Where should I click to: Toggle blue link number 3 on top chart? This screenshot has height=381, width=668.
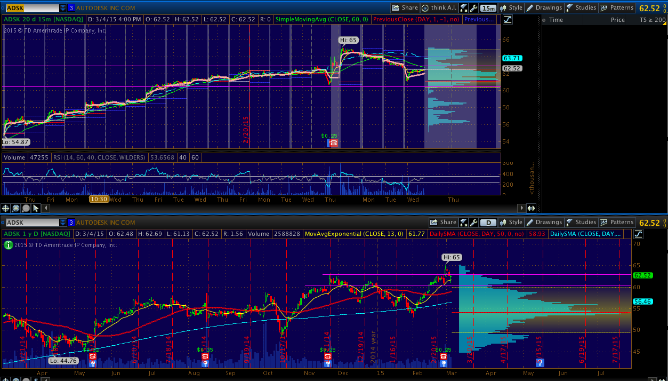[x=71, y=8]
